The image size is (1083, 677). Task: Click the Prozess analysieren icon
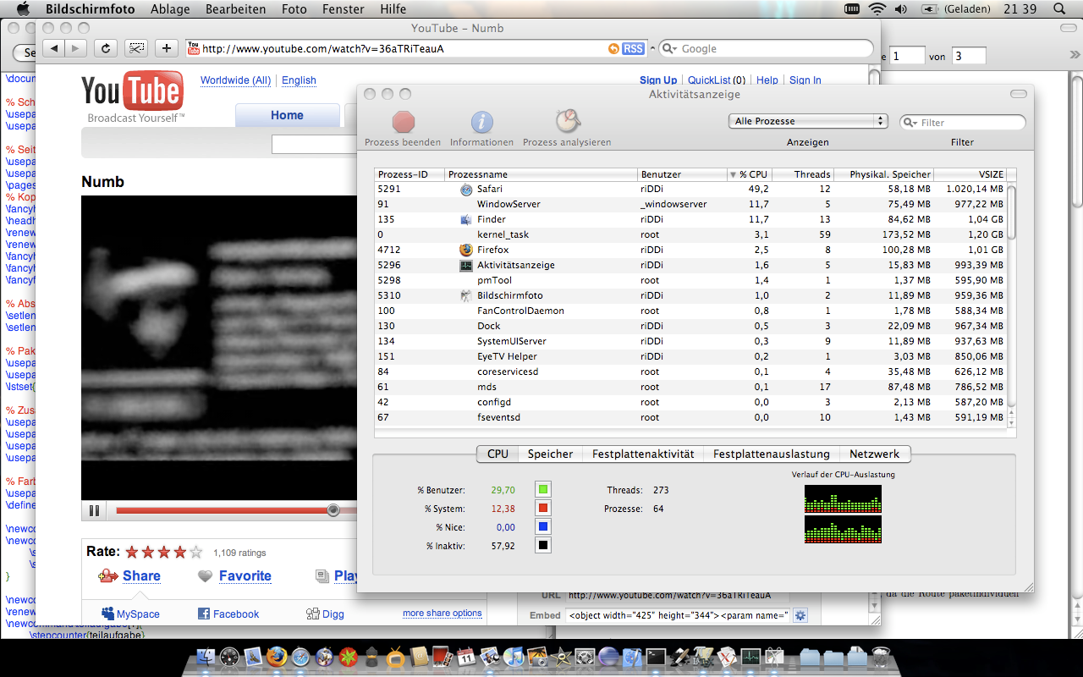[567, 121]
